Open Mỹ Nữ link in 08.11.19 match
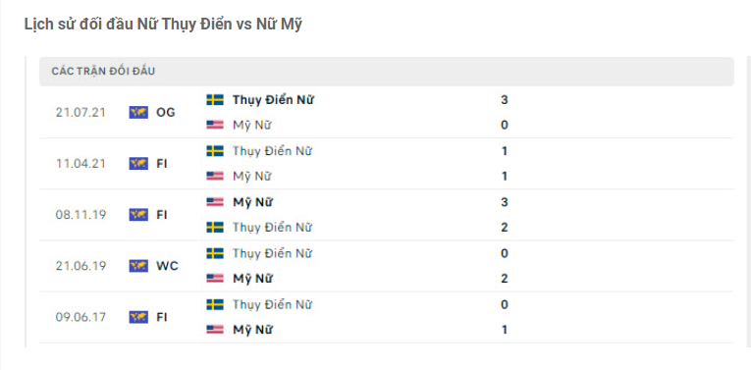 (x=252, y=202)
